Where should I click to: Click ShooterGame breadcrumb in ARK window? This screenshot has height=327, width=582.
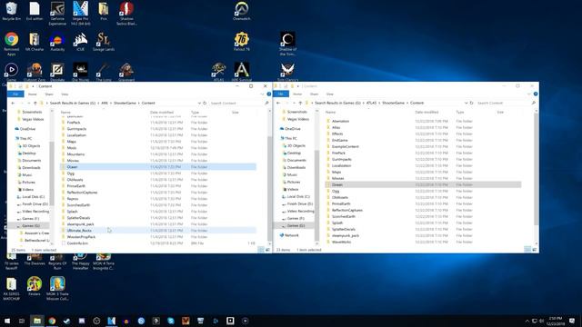tap(125, 103)
